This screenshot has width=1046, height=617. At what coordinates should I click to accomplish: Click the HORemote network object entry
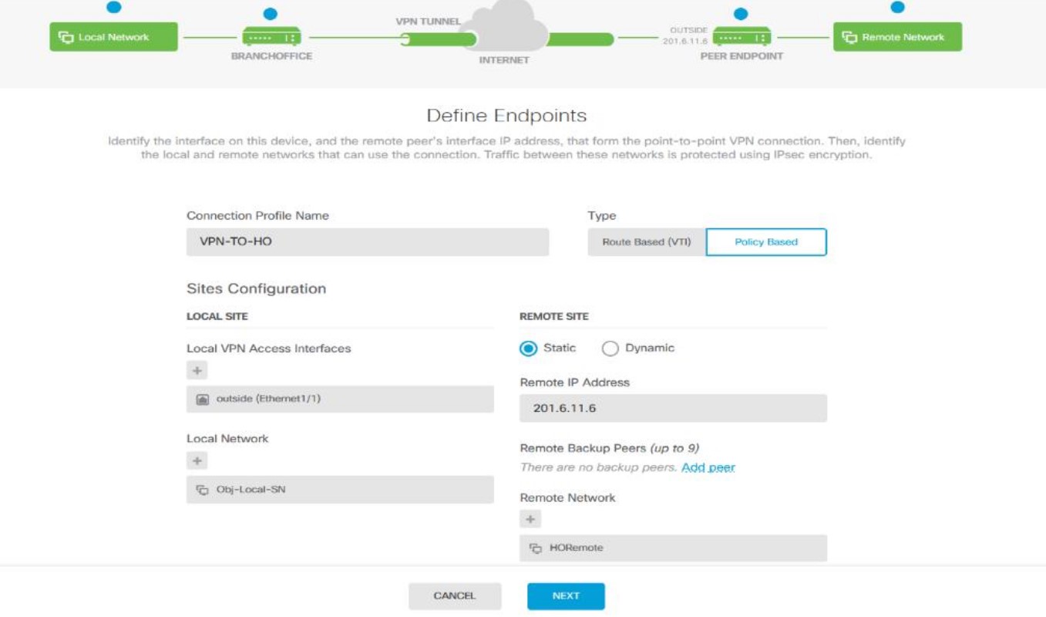[673, 548]
